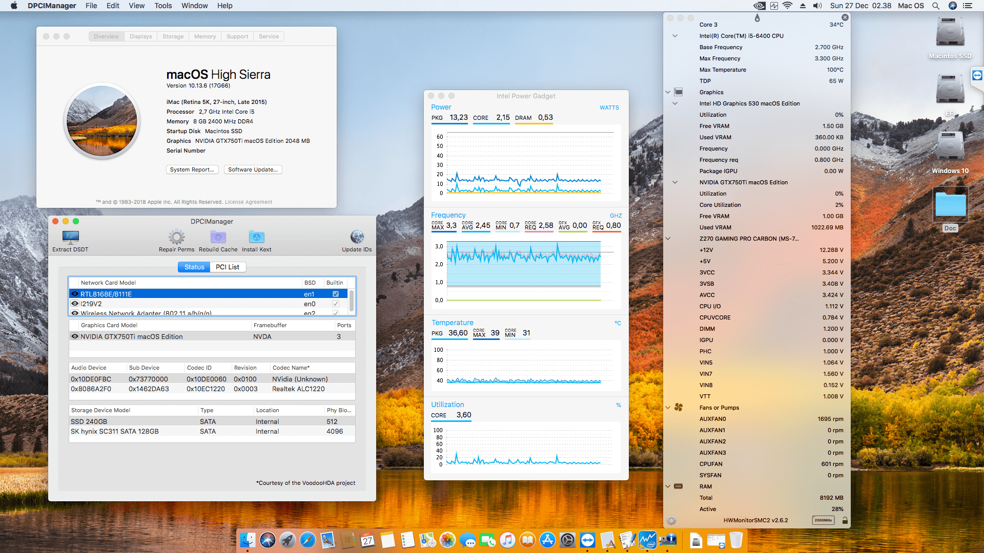Collapse RAM section in HWMonitor

click(668, 486)
